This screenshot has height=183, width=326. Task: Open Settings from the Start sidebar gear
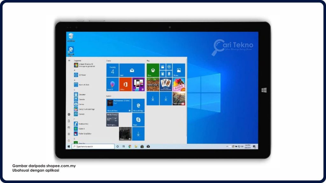tap(69, 134)
